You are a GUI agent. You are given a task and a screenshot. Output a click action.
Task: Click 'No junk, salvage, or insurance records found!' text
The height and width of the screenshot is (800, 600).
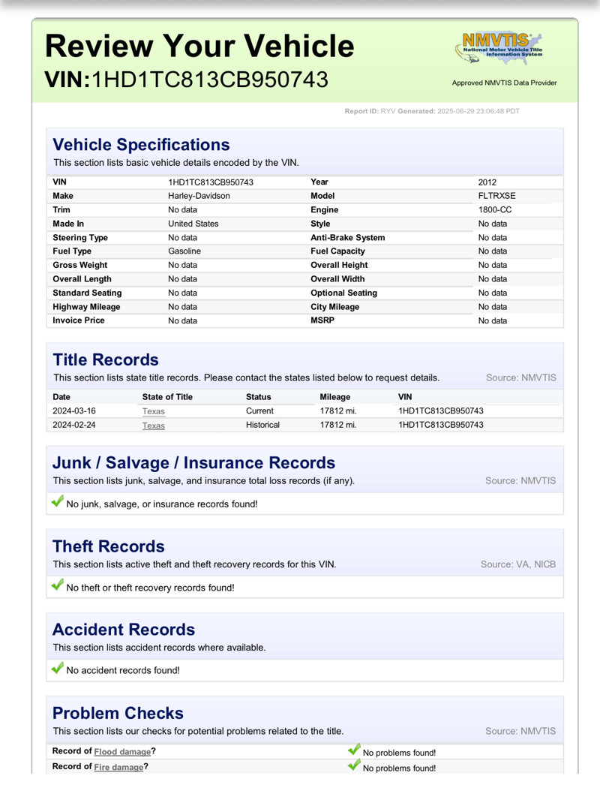pos(161,504)
